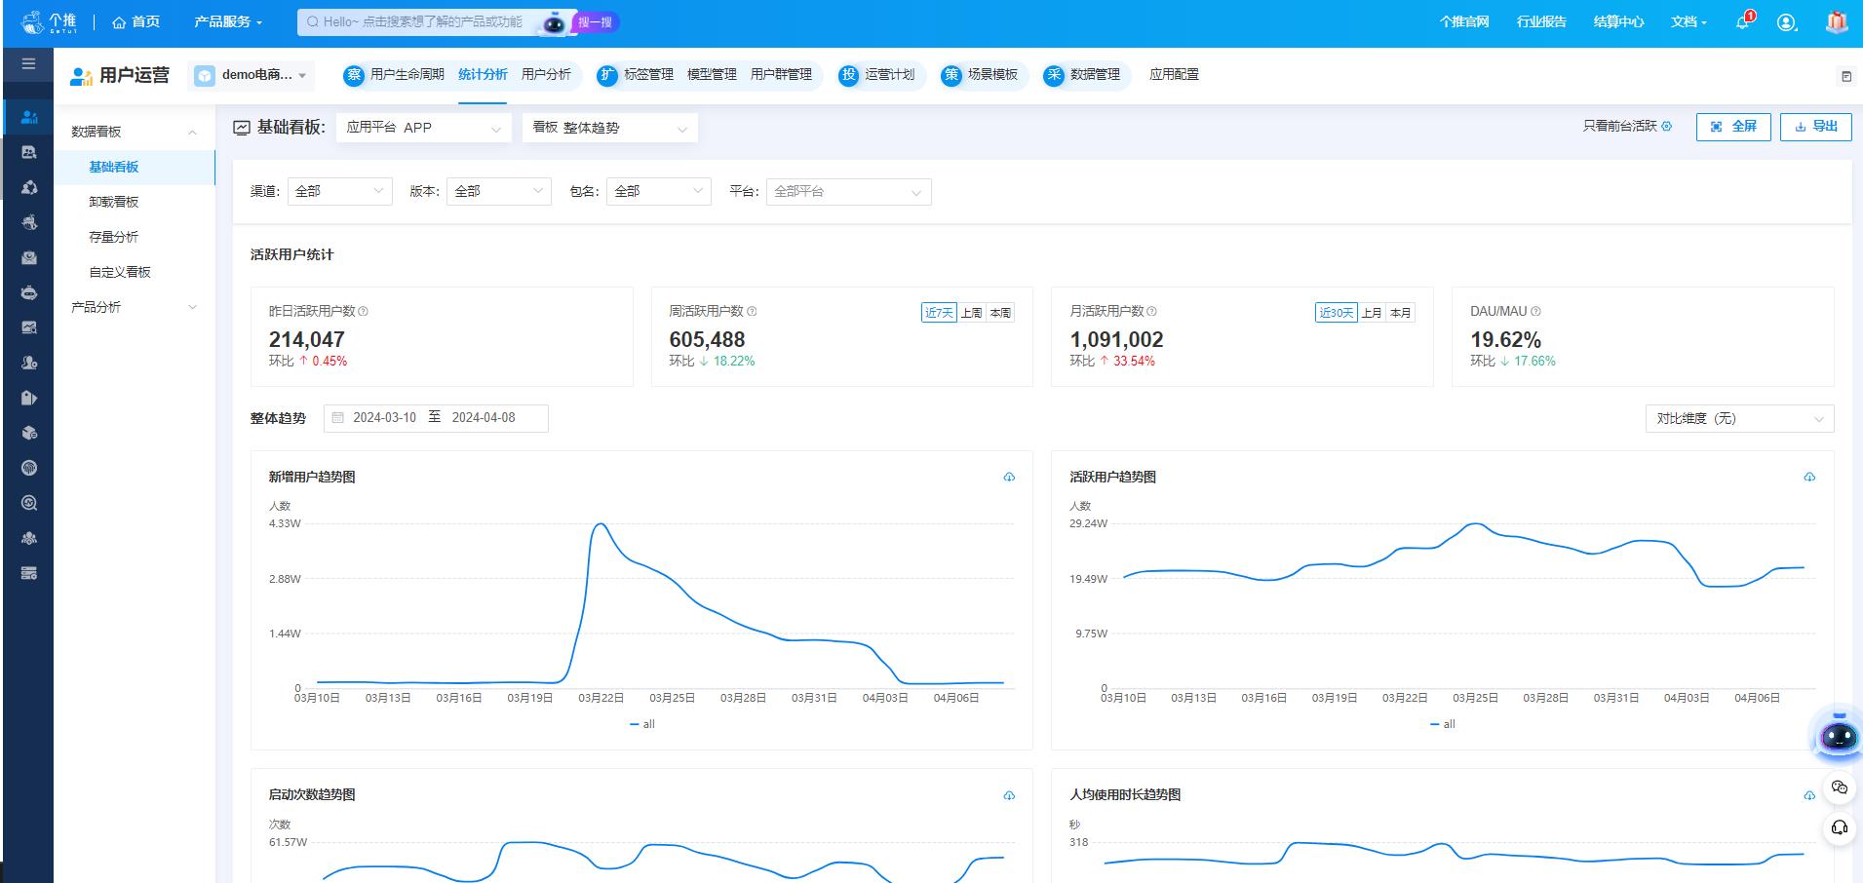Open the 产品服务 dropdown in header
Viewport: 1863px width, 883px height.
click(x=228, y=21)
